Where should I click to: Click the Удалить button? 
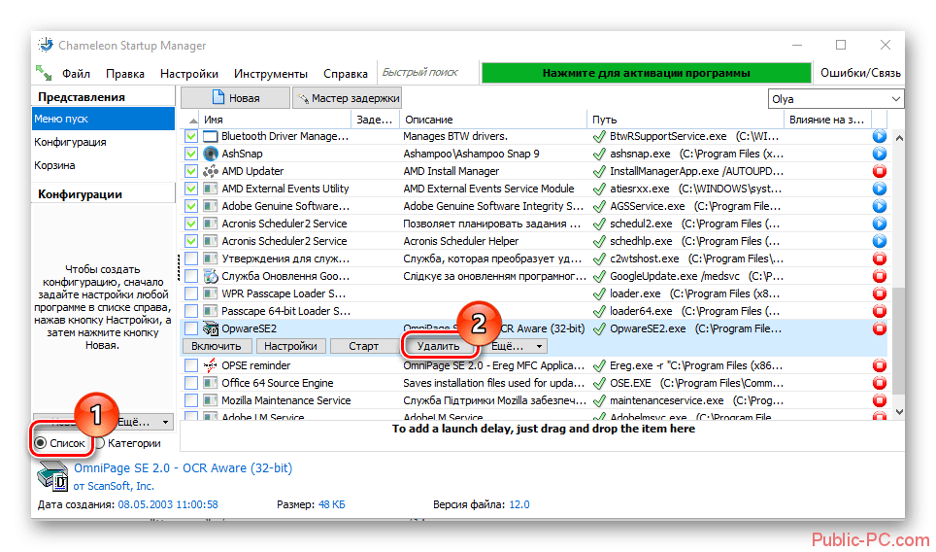(x=438, y=346)
